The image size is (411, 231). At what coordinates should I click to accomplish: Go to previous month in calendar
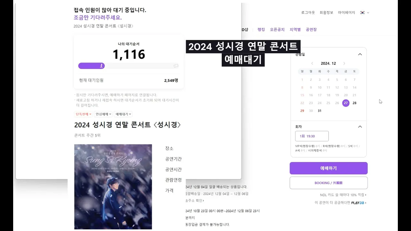[x=312, y=64]
